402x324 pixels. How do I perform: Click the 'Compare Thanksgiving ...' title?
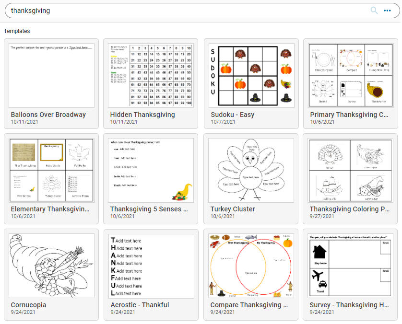coord(249,305)
